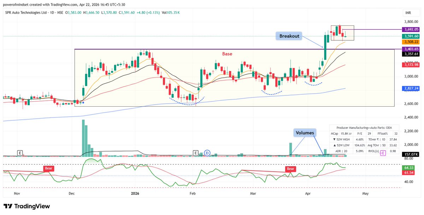424x215 pixels.
Task: Click the purple upcoming earnings E icon
Action: click(383, 153)
